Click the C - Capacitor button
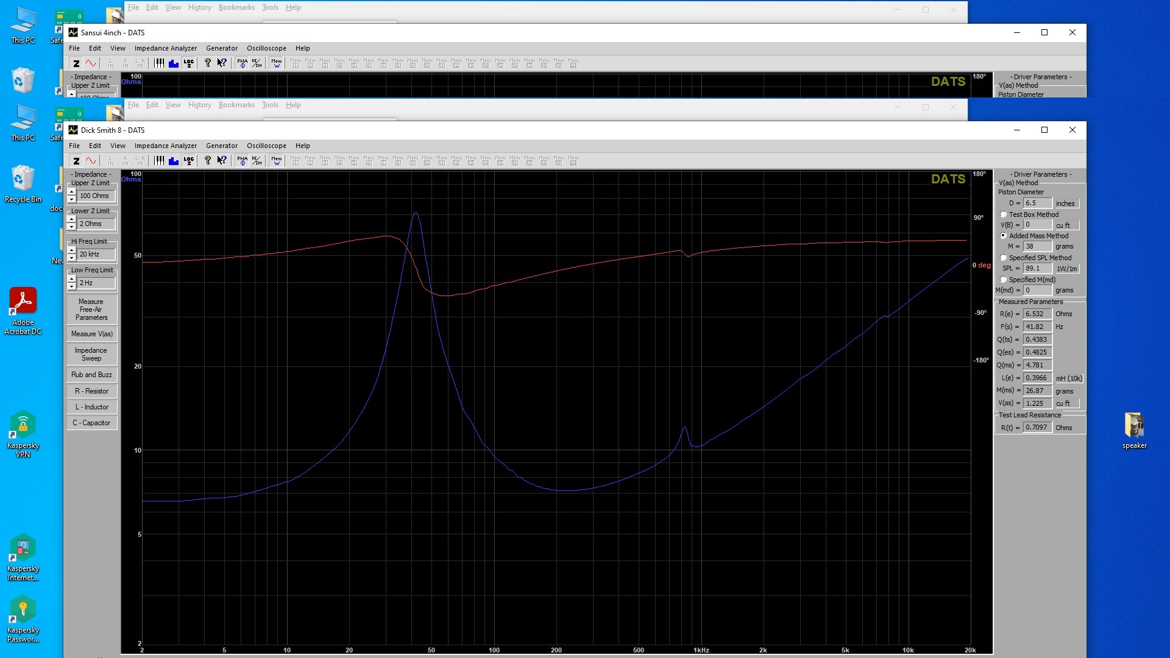Image resolution: width=1170 pixels, height=658 pixels. [x=91, y=423]
